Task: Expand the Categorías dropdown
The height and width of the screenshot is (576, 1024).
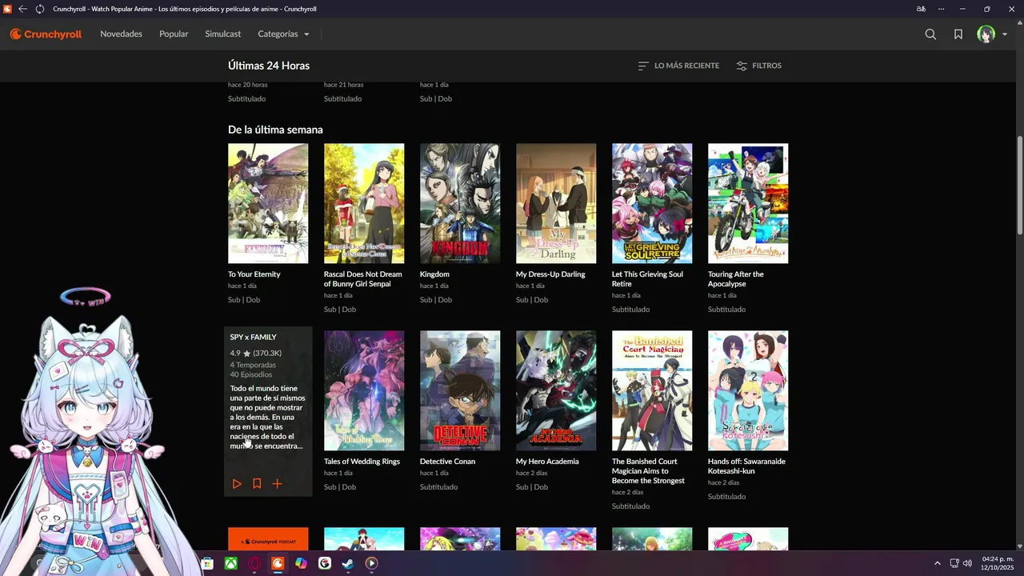Action: point(283,34)
